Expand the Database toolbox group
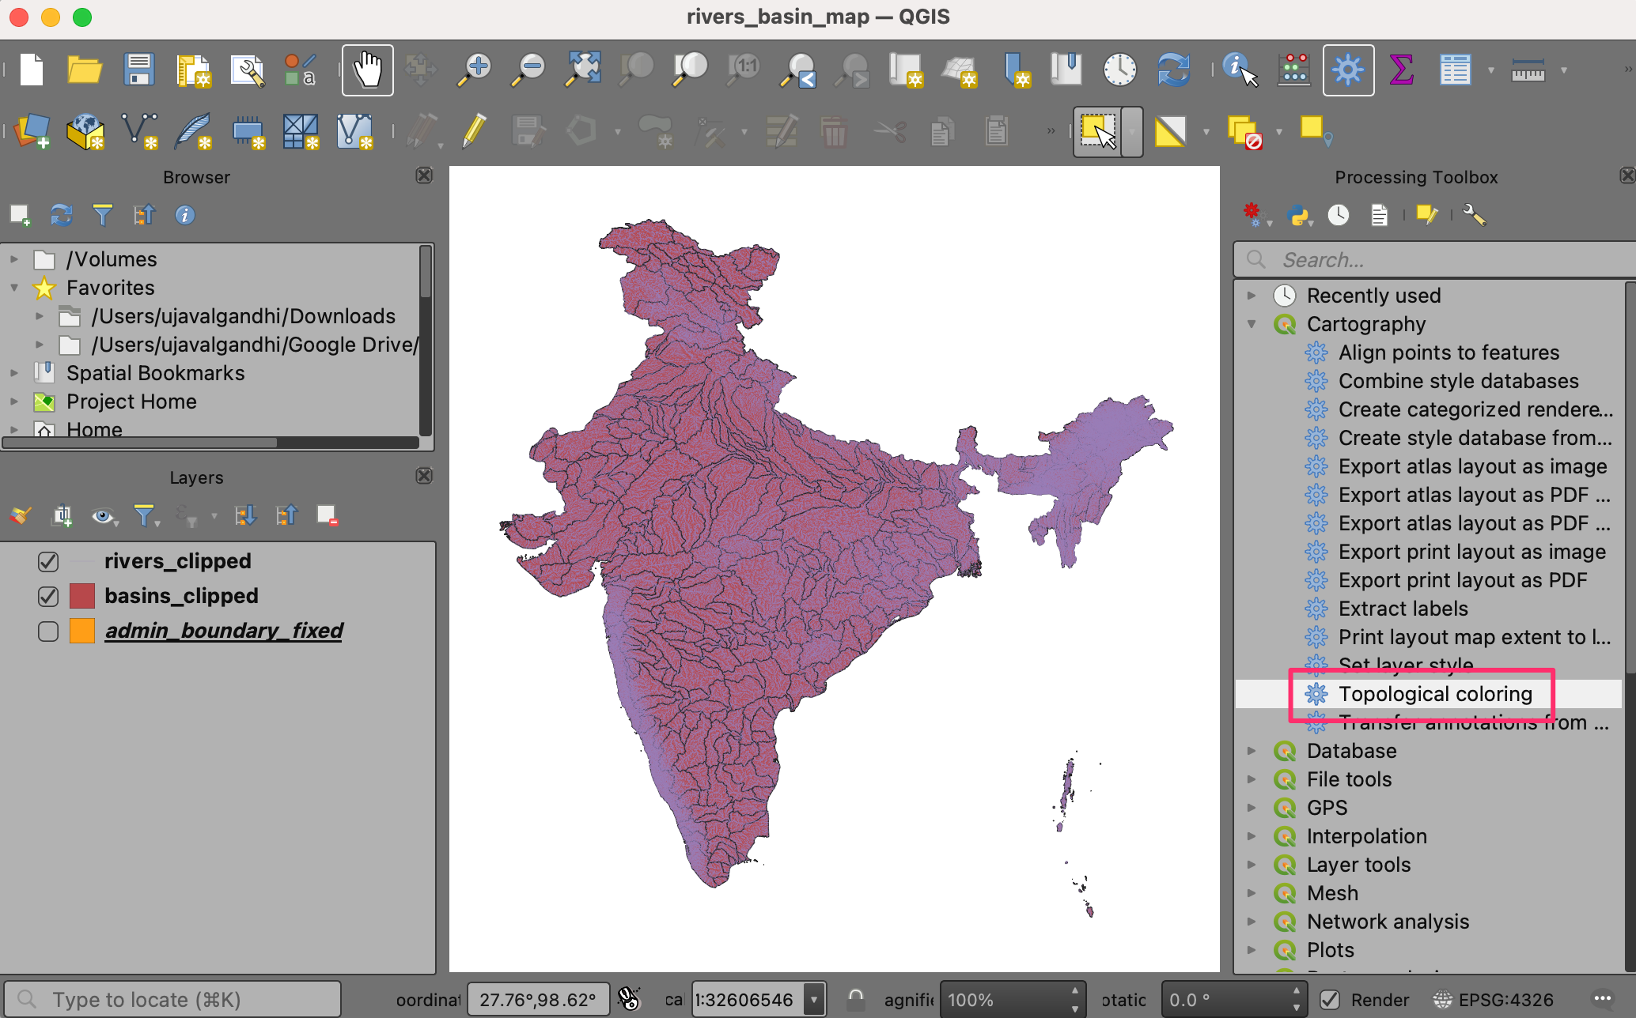 [1252, 751]
